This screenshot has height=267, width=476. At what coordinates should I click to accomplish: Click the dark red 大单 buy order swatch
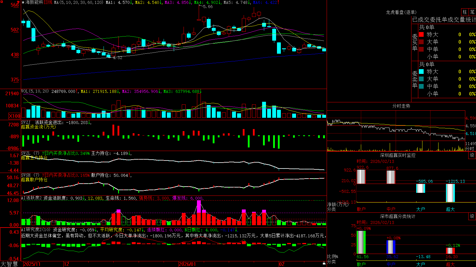(x=421, y=42)
